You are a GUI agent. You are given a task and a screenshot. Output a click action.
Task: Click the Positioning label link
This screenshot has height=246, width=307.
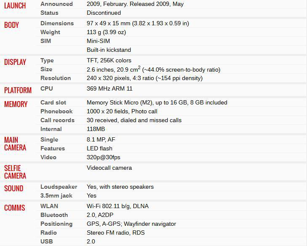(x=56, y=224)
